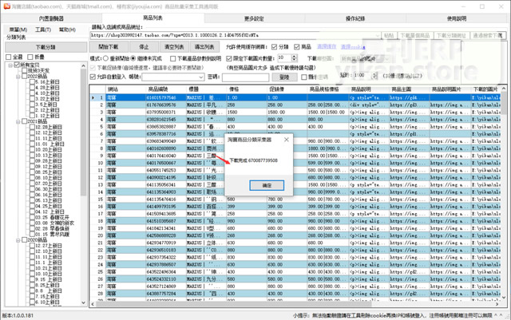Tick the 全選 checkbox

[7, 57]
